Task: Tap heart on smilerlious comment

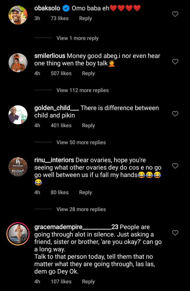Action: pos(175,61)
